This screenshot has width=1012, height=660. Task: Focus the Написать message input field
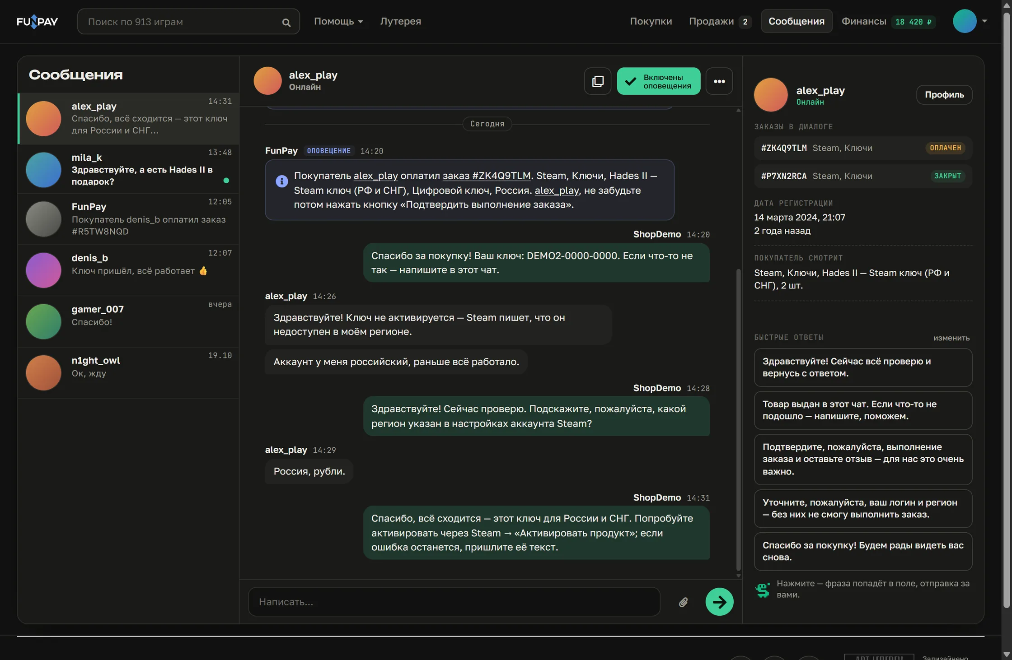(454, 602)
